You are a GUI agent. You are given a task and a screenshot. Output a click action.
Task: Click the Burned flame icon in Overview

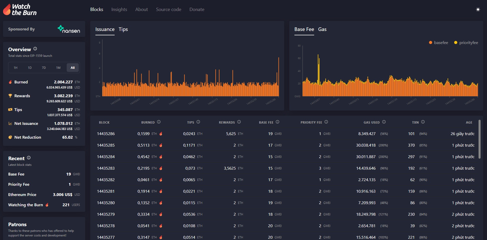coord(10,82)
